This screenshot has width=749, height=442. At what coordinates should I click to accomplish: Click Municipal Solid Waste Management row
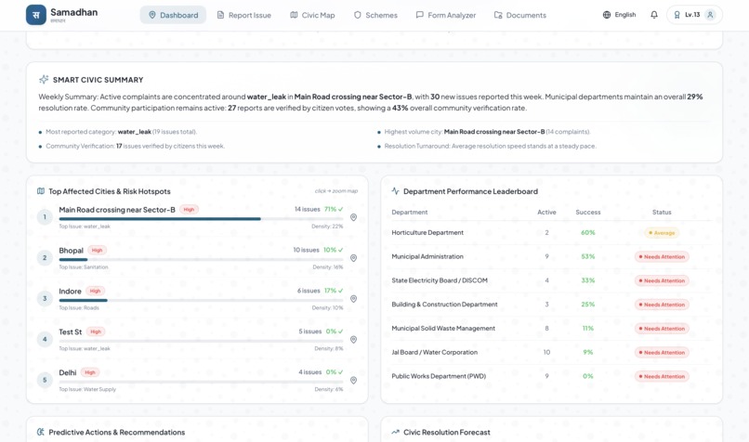pyautogui.click(x=551, y=329)
